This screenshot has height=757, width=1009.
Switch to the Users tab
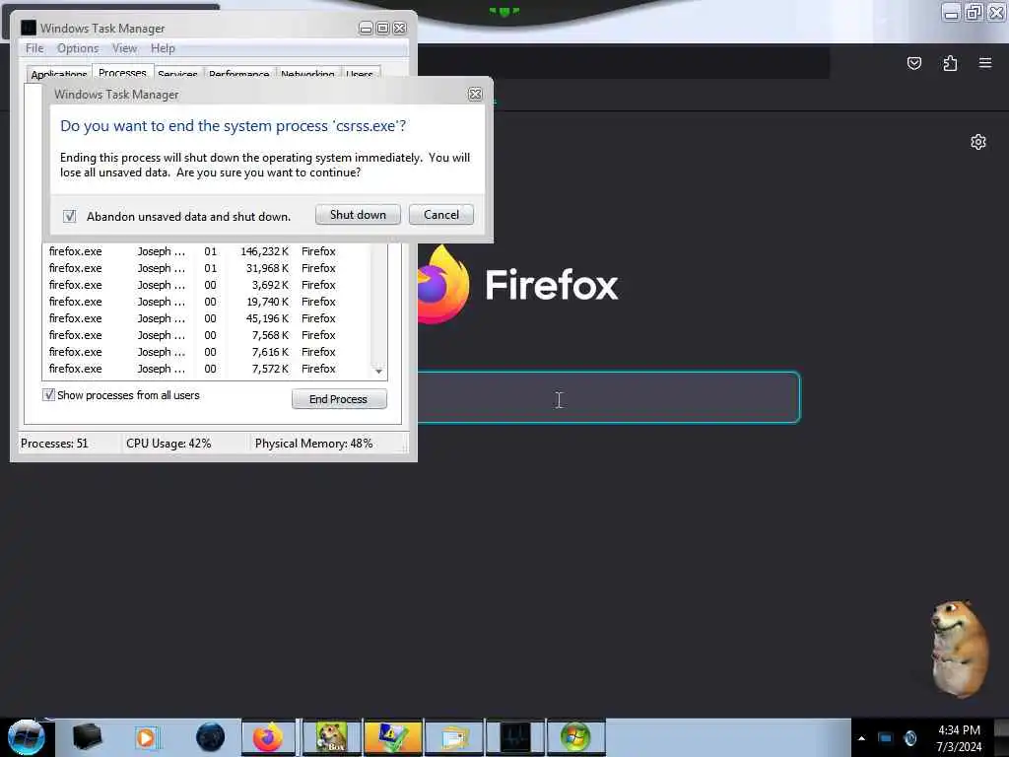pos(359,73)
